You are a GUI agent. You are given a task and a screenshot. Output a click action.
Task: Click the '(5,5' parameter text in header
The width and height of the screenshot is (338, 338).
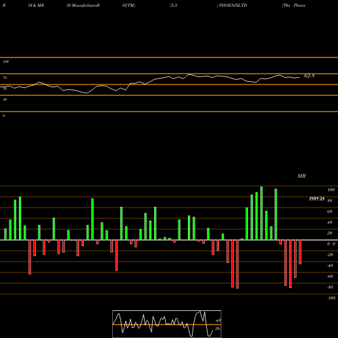(x=174, y=5)
